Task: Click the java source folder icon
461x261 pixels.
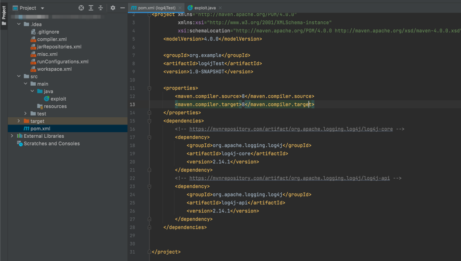Action: tap(40, 91)
